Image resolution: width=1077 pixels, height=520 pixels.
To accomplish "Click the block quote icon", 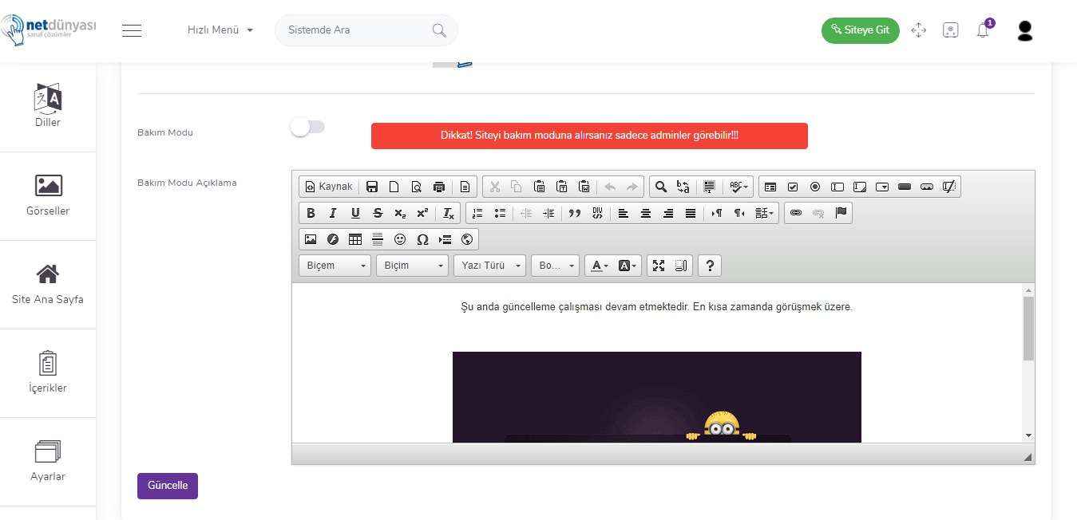I will coord(575,213).
